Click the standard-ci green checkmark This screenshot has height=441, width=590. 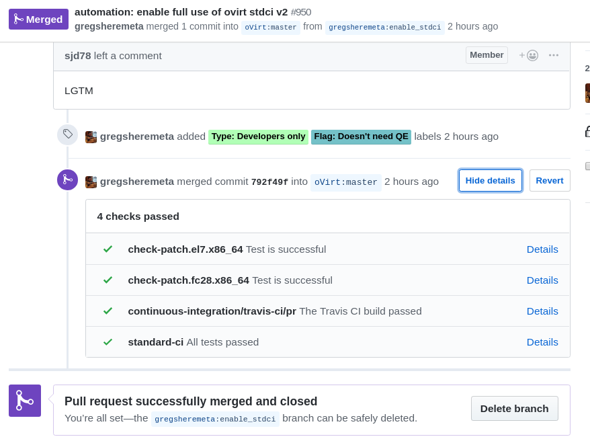tap(108, 342)
